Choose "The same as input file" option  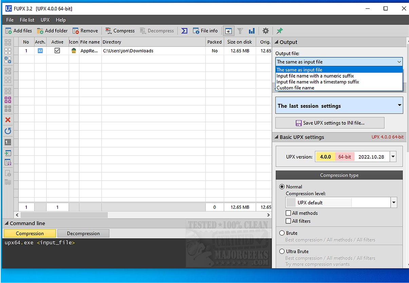339,70
